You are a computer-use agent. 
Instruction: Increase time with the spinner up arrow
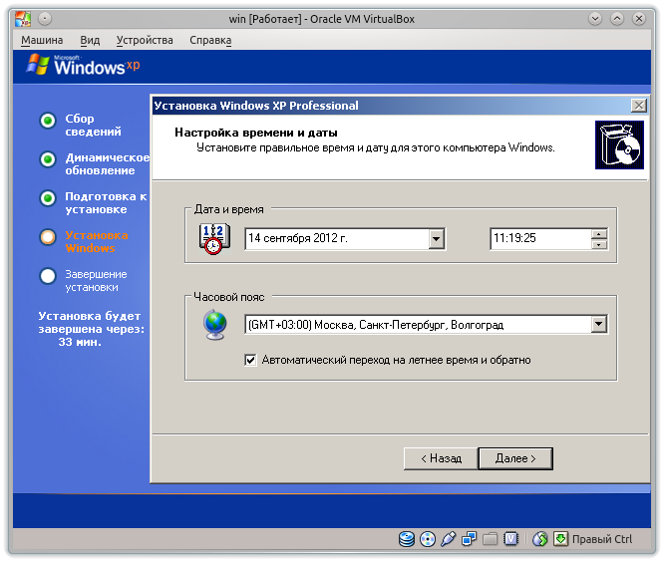[x=599, y=234]
